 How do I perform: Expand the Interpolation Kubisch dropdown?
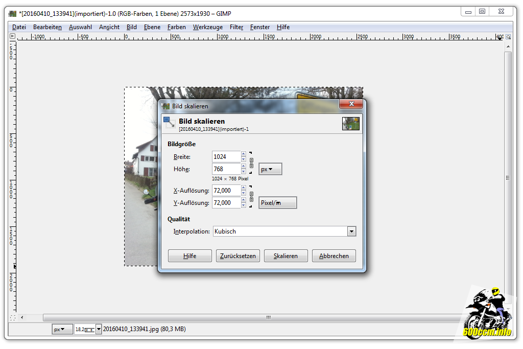pyautogui.click(x=351, y=231)
